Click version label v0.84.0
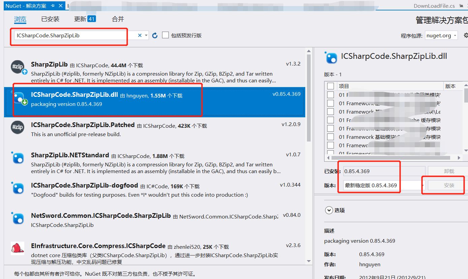 pyautogui.click(x=292, y=215)
